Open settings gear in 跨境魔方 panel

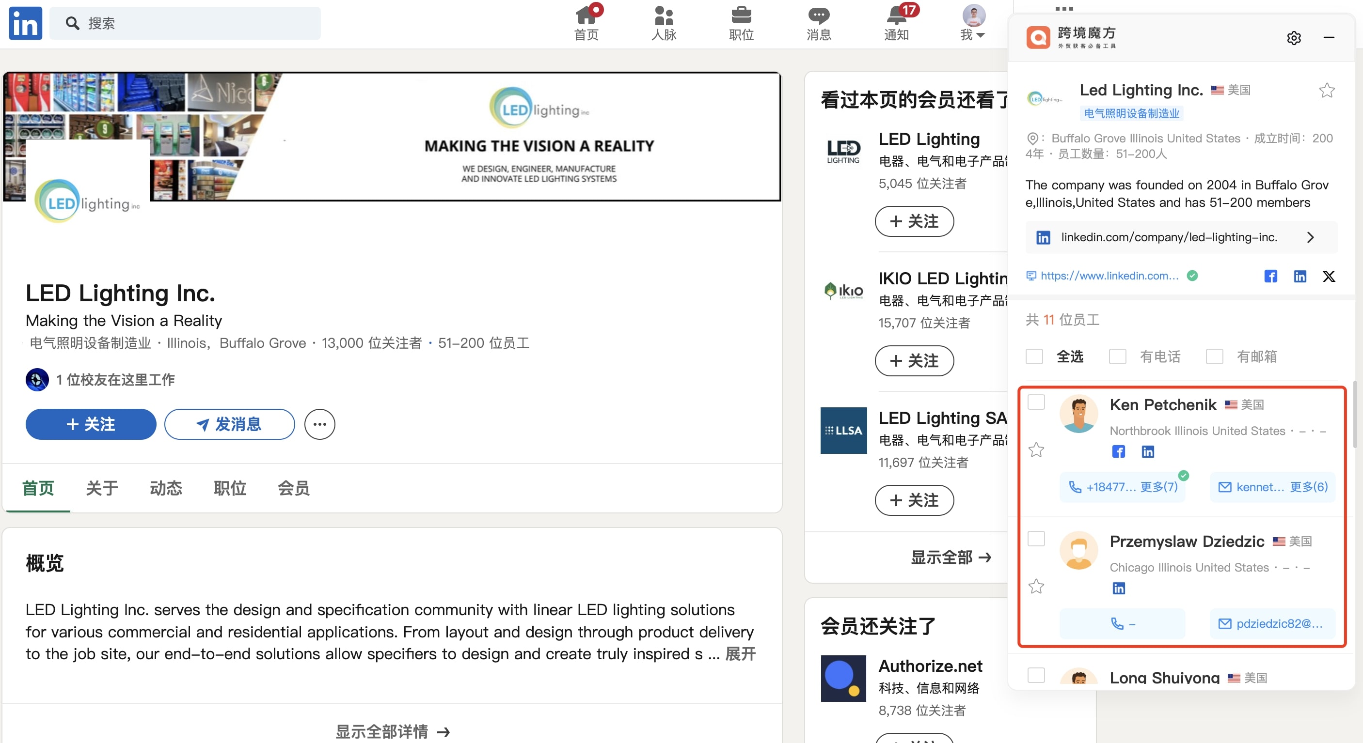click(x=1294, y=38)
